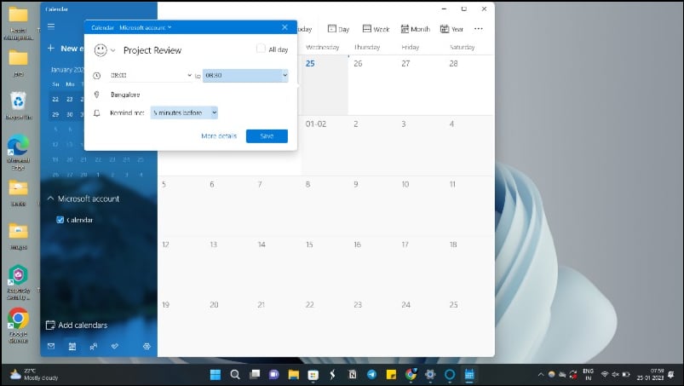Enable the All day checkbox

(261, 49)
